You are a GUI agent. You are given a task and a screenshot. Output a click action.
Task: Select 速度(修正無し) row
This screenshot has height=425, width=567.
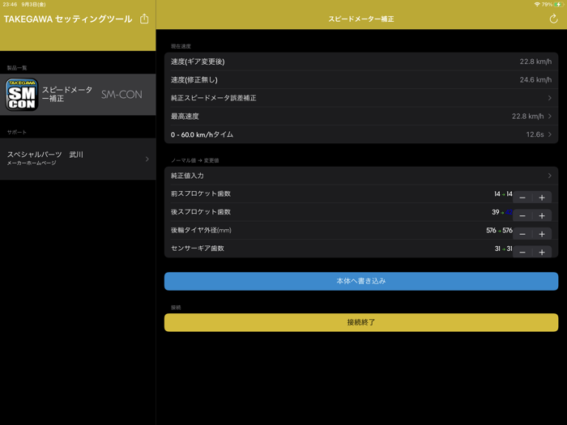pyautogui.click(x=361, y=80)
